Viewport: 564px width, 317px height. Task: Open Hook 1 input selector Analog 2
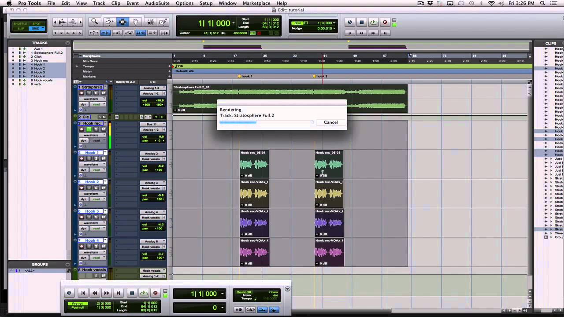click(x=152, y=154)
